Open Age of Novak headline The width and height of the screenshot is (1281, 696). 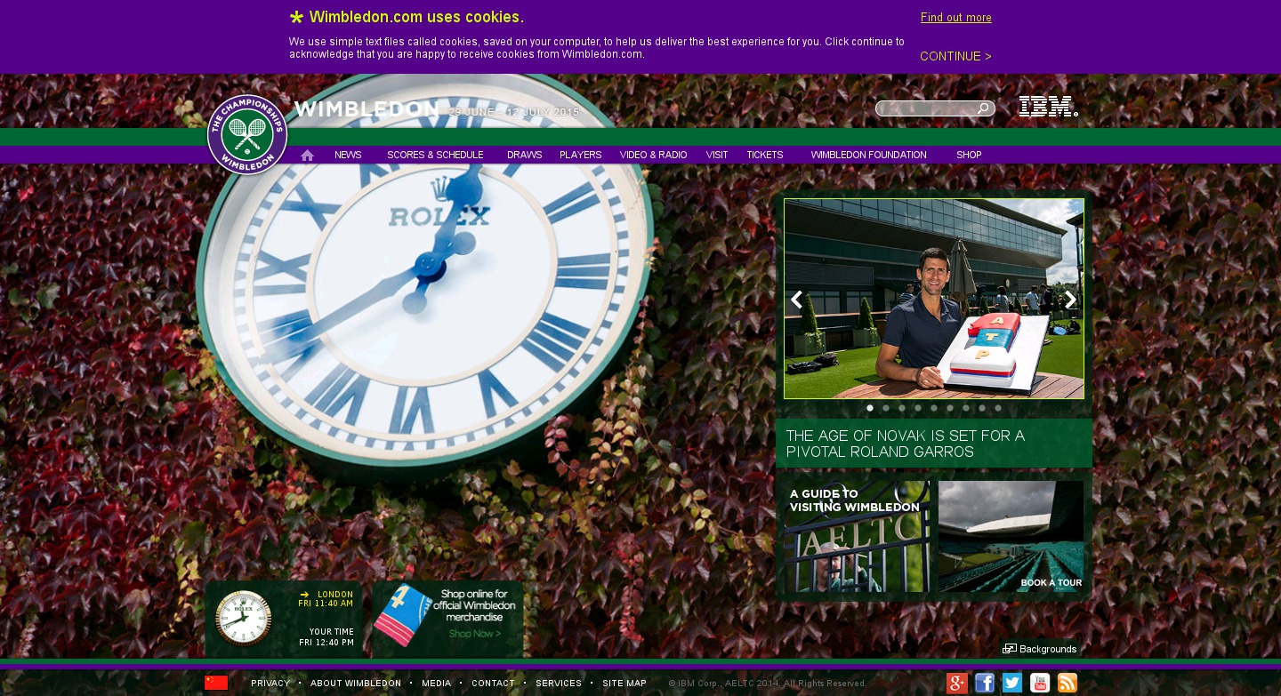[906, 444]
